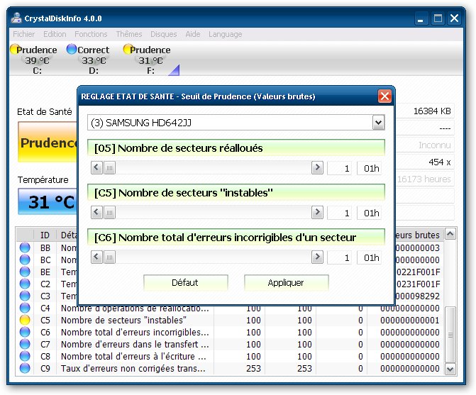The image size is (476, 395).
Task: Click the right arrow of the [C6] uncorrectable errors slider
Action: tap(317, 257)
